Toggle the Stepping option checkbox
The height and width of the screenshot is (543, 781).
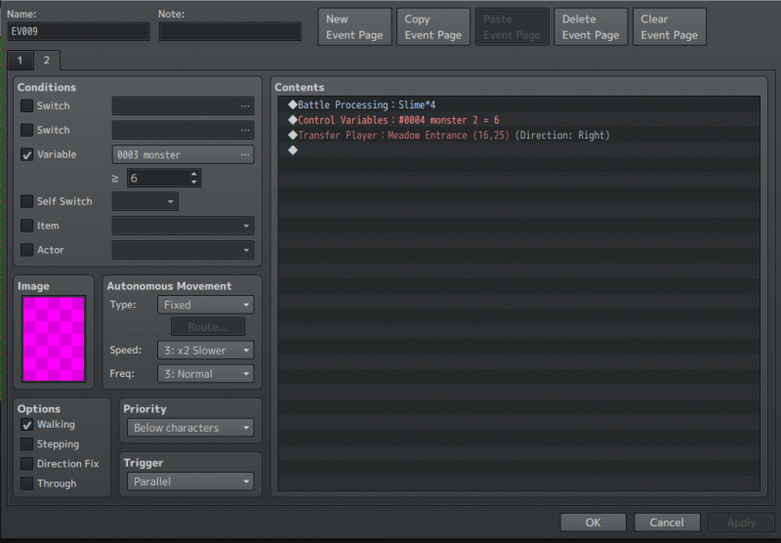[27, 443]
